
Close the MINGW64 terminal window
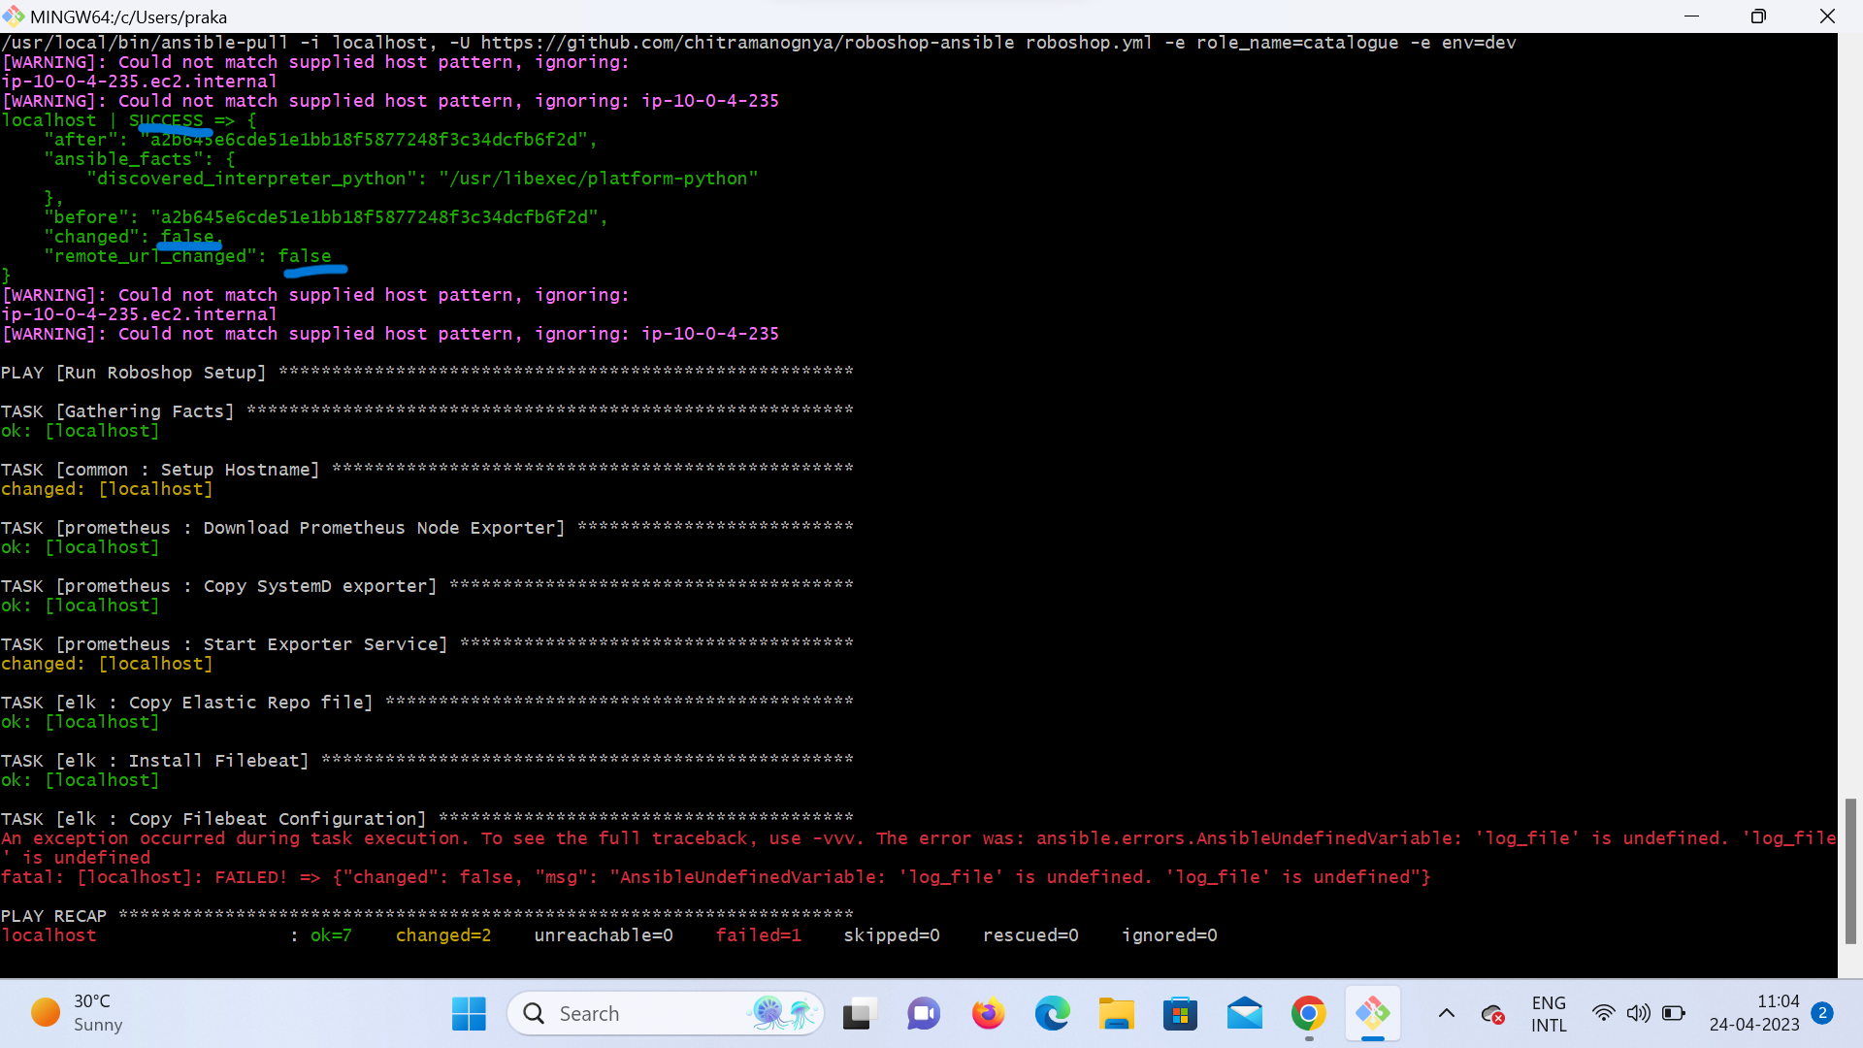tap(1827, 16)
